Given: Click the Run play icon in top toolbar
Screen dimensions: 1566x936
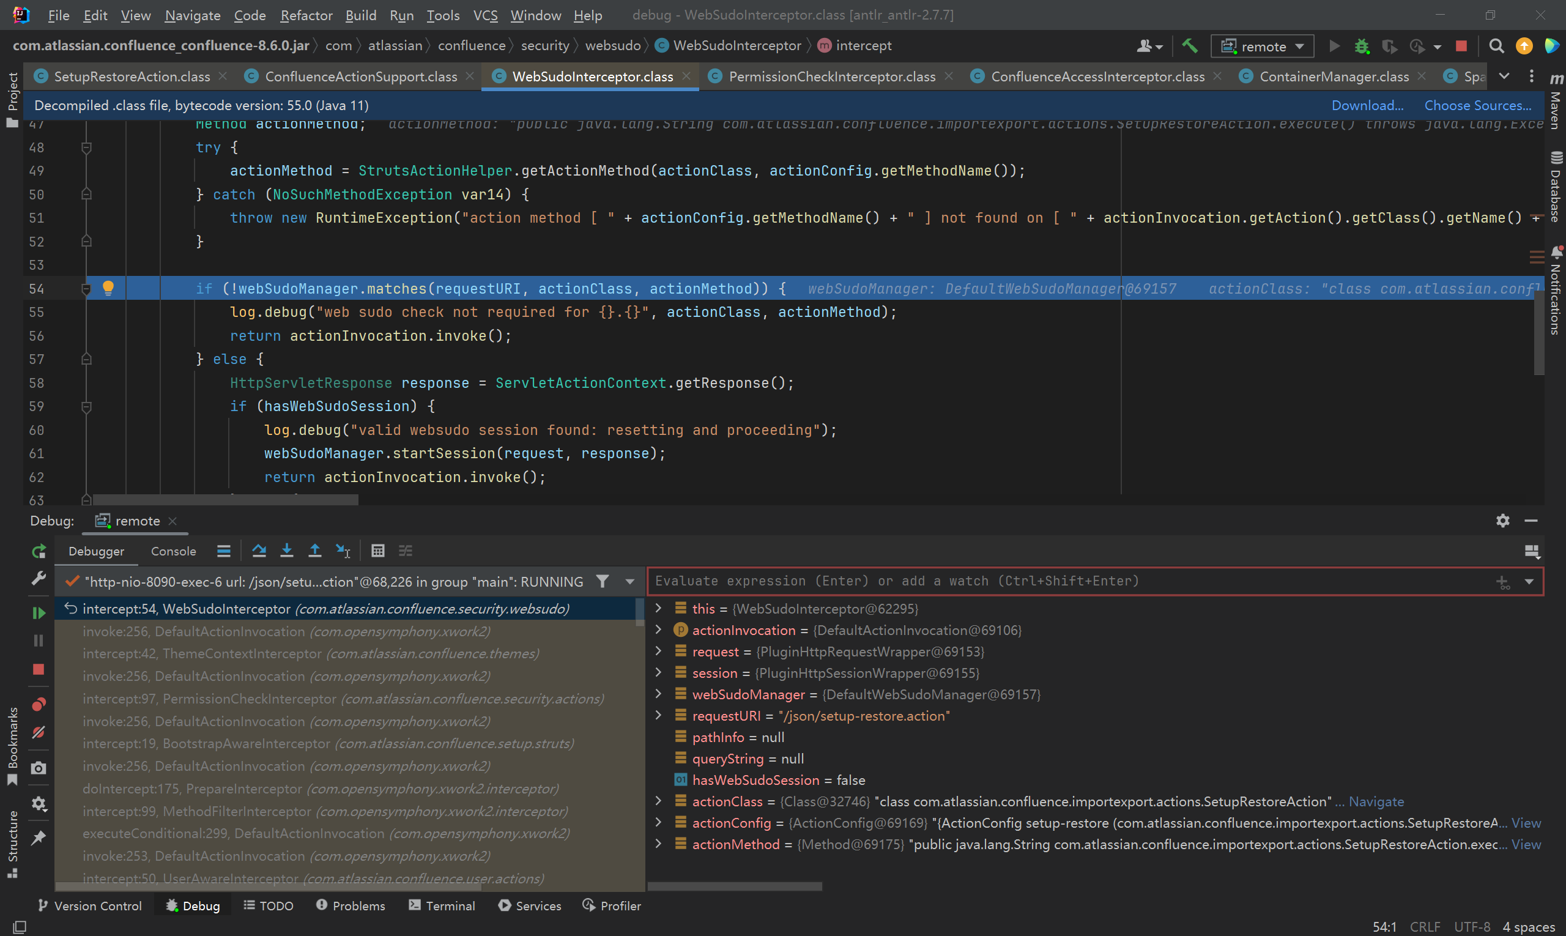Looking at the screenshot, I should click(x=1335, y=46).
